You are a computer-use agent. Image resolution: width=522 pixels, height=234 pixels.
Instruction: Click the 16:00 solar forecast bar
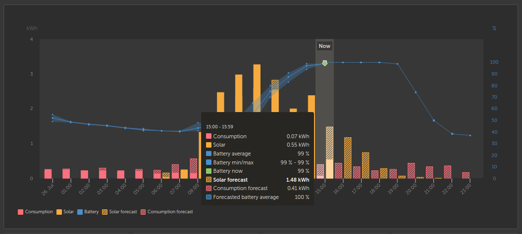click(x=348, y=157)
